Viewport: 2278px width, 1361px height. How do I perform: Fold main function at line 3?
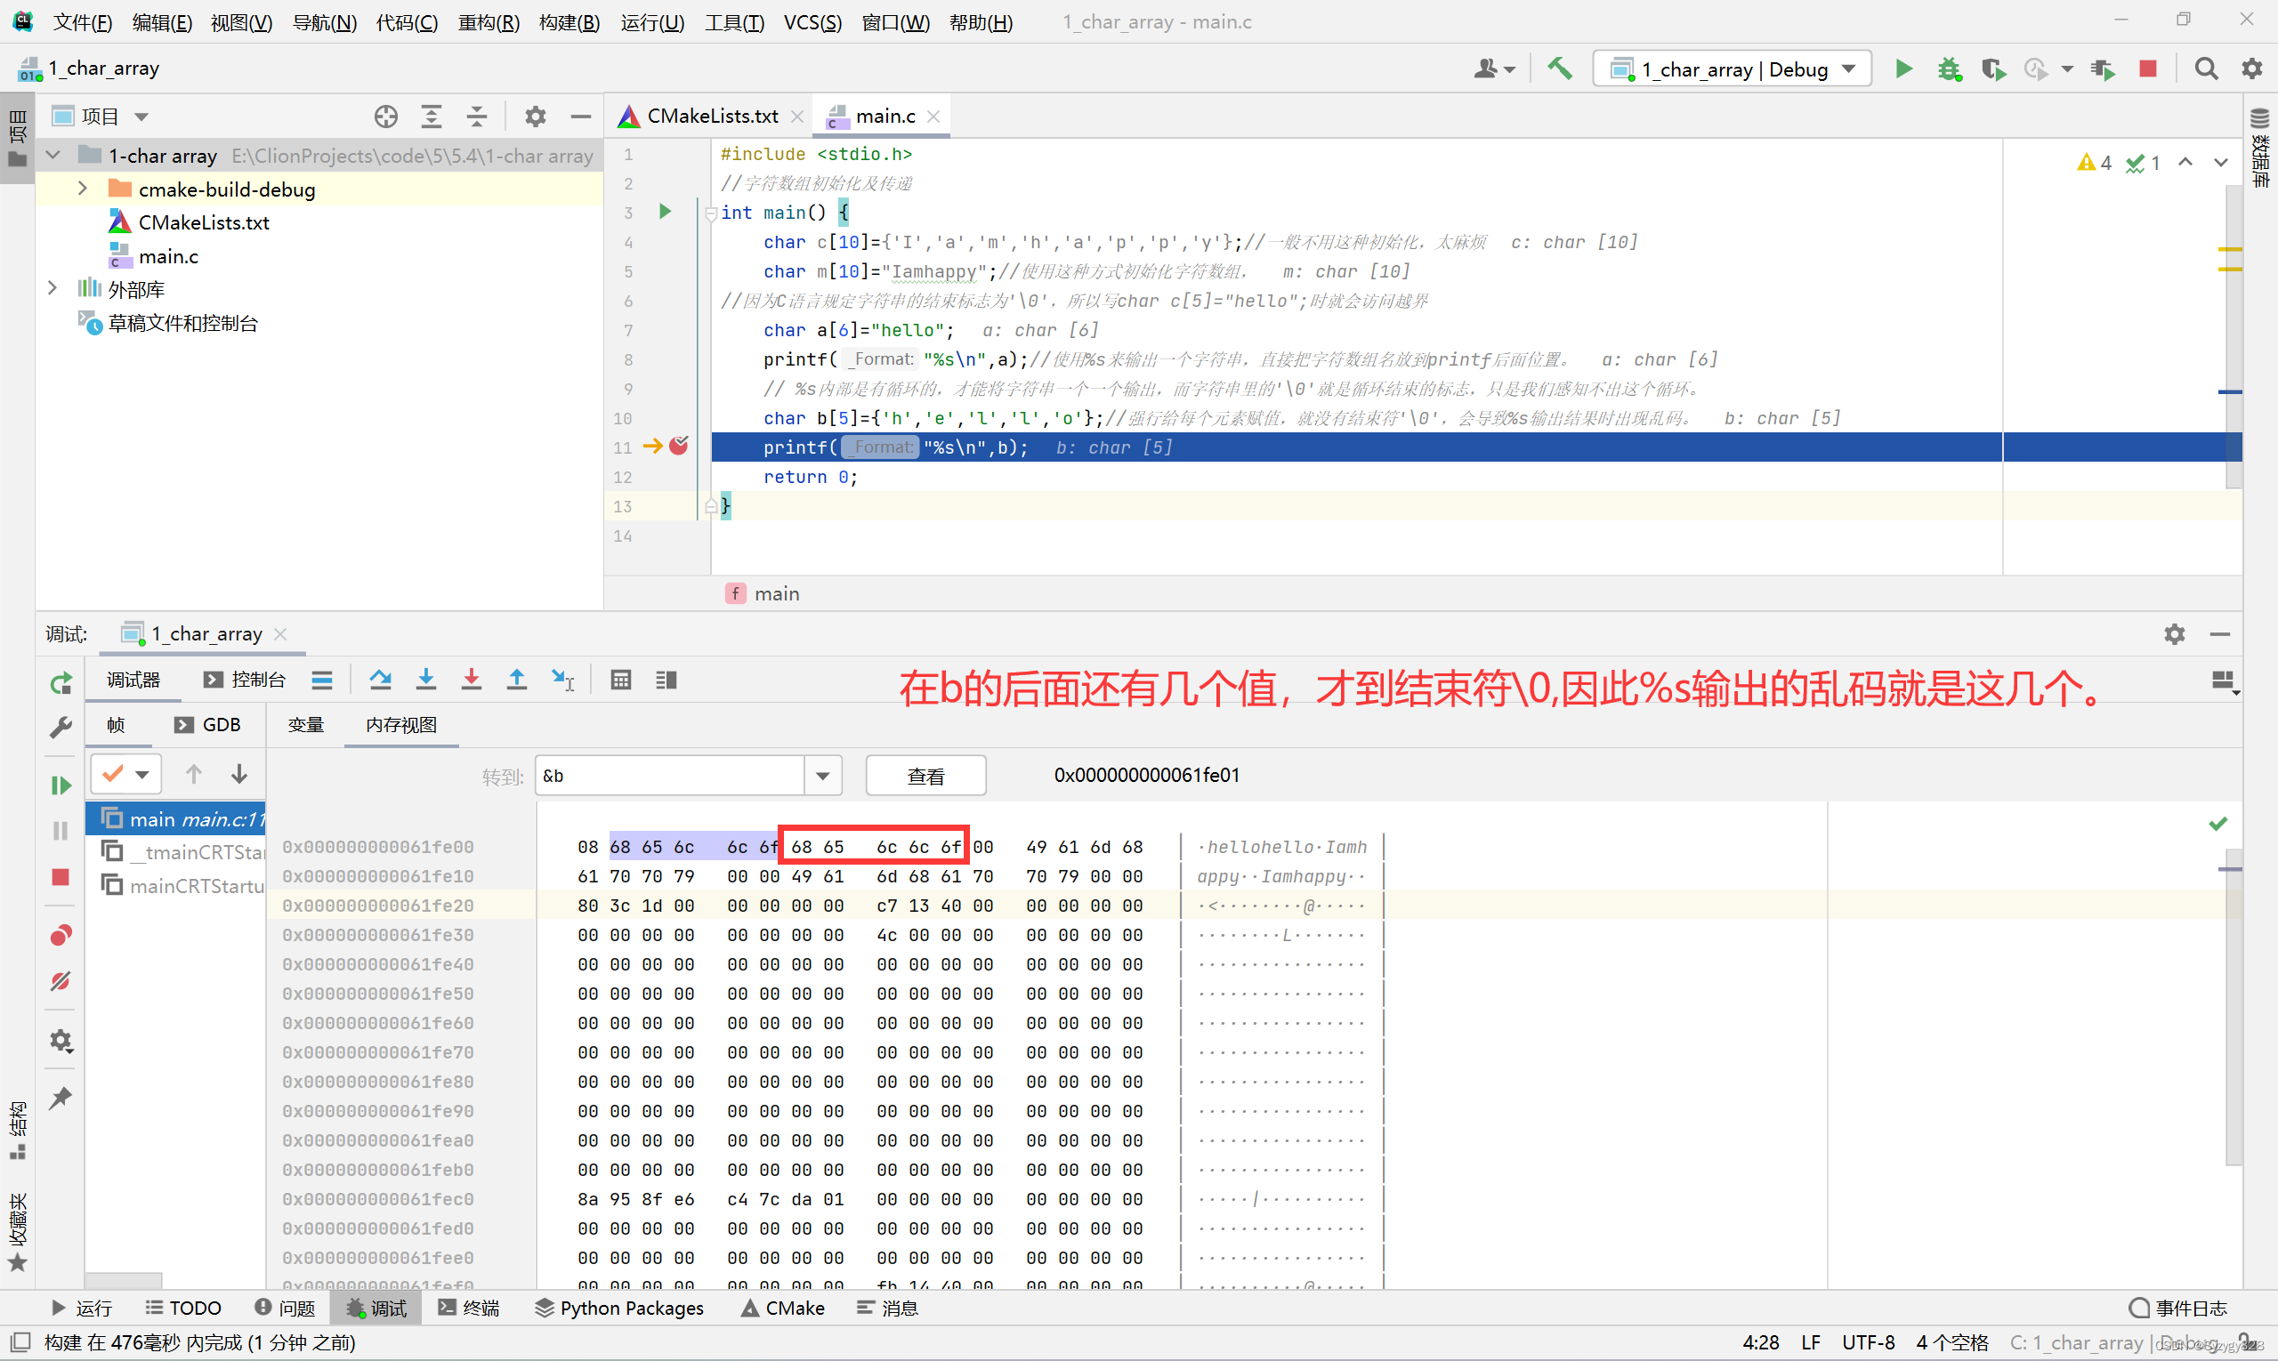coord(711,213)
